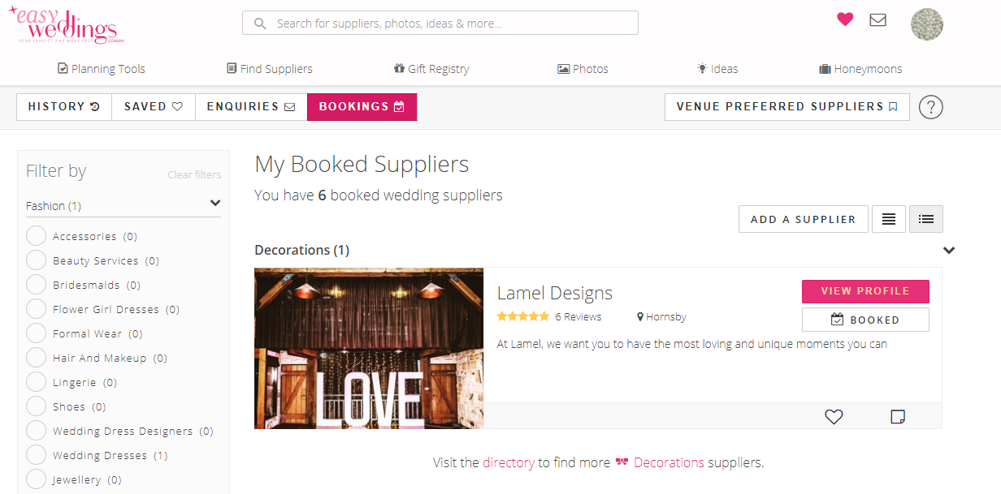The width and height of the screenshot is (1001, 494).
Task: Open messages envelope icon in header
Action: 877,19
